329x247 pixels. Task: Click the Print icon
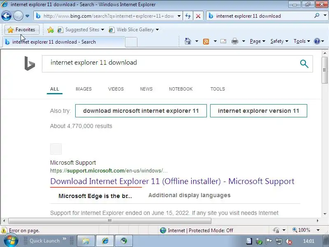(x=234, y=41)
